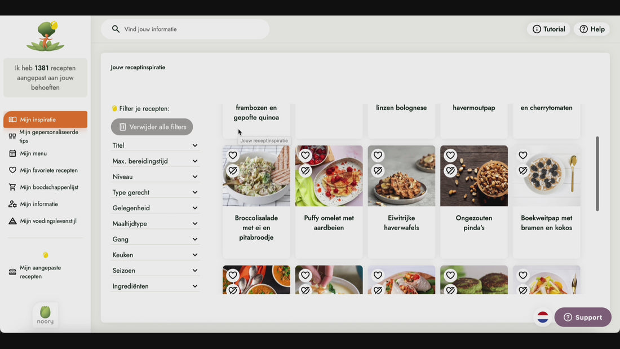Viewport: 620px width, 349px height.
Task: Expand the Type gerecht filter
Action: click(155, 192)
